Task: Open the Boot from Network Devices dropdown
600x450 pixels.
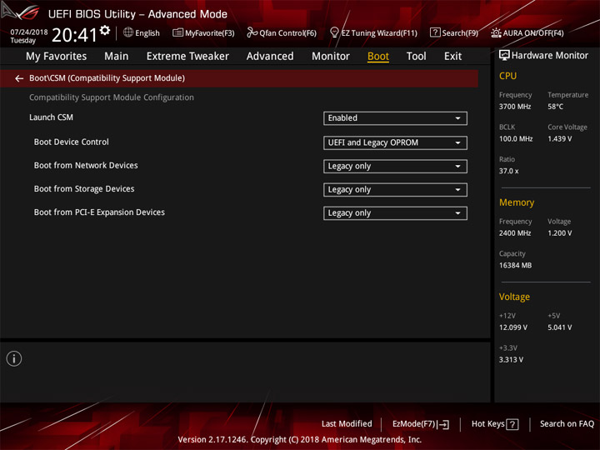Action: 395,167
